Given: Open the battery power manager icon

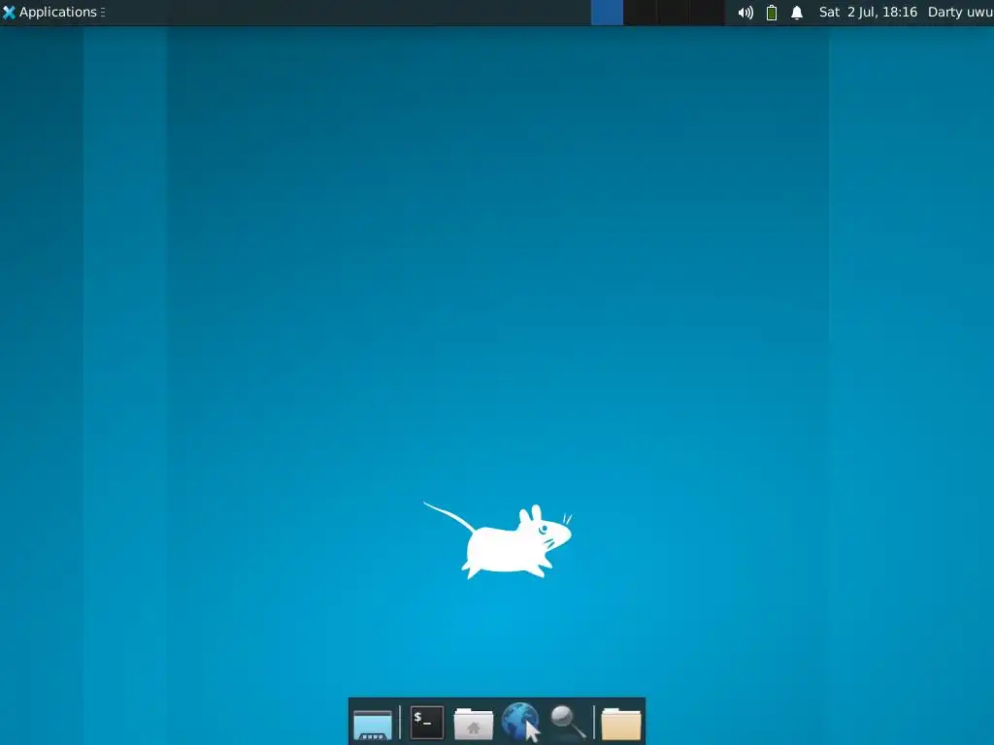Looking at the screenshot, I should pyautogui.click(x=772, y=12).
